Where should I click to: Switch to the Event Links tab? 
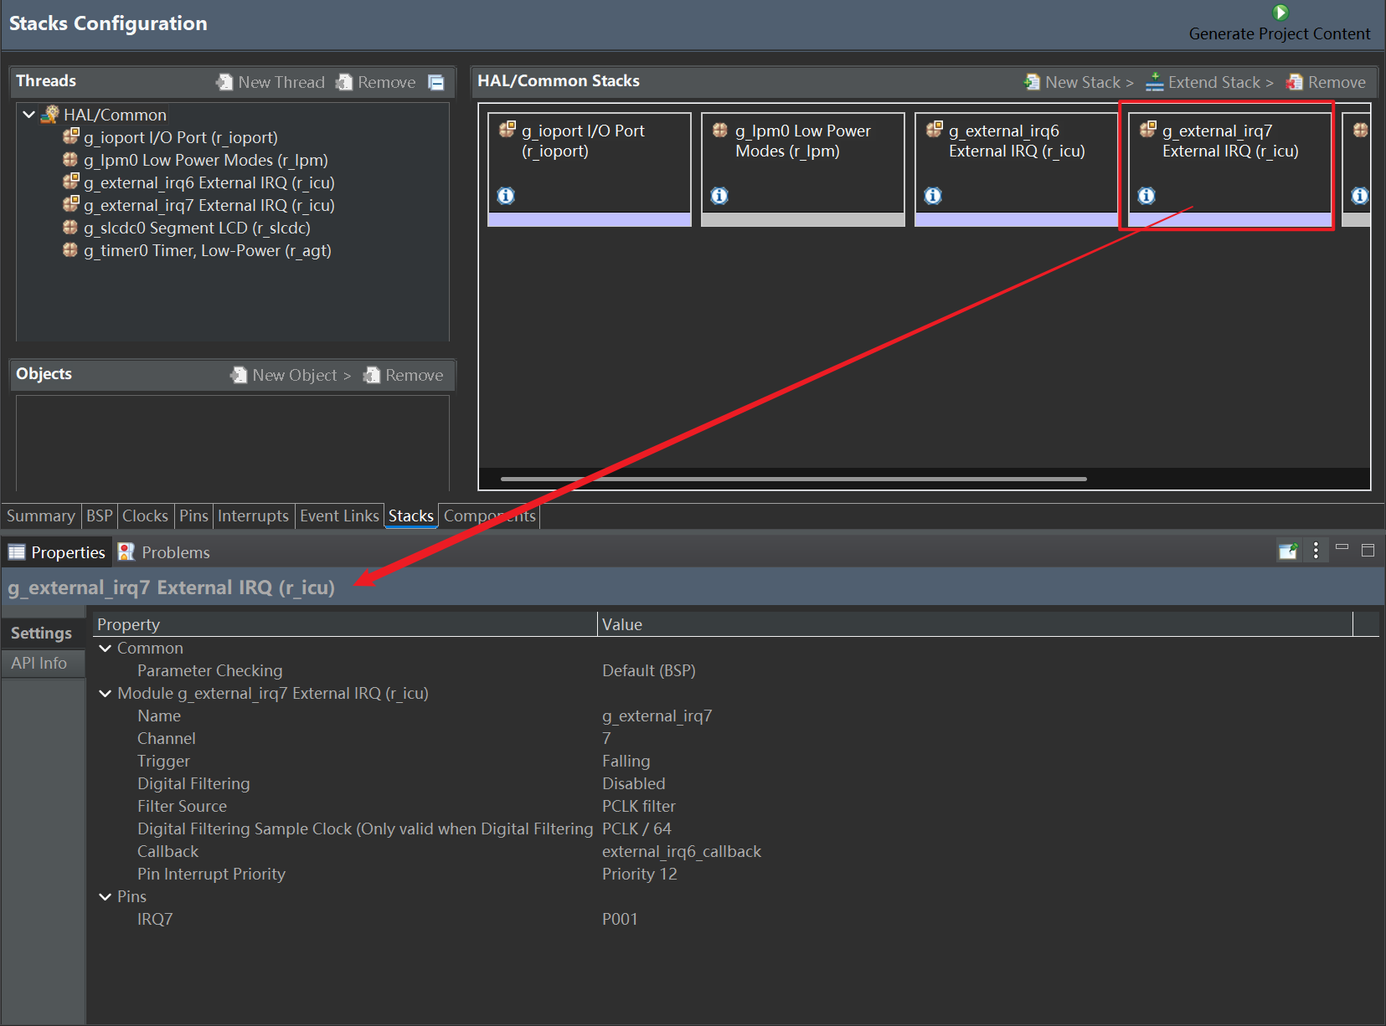coord(339,516)
